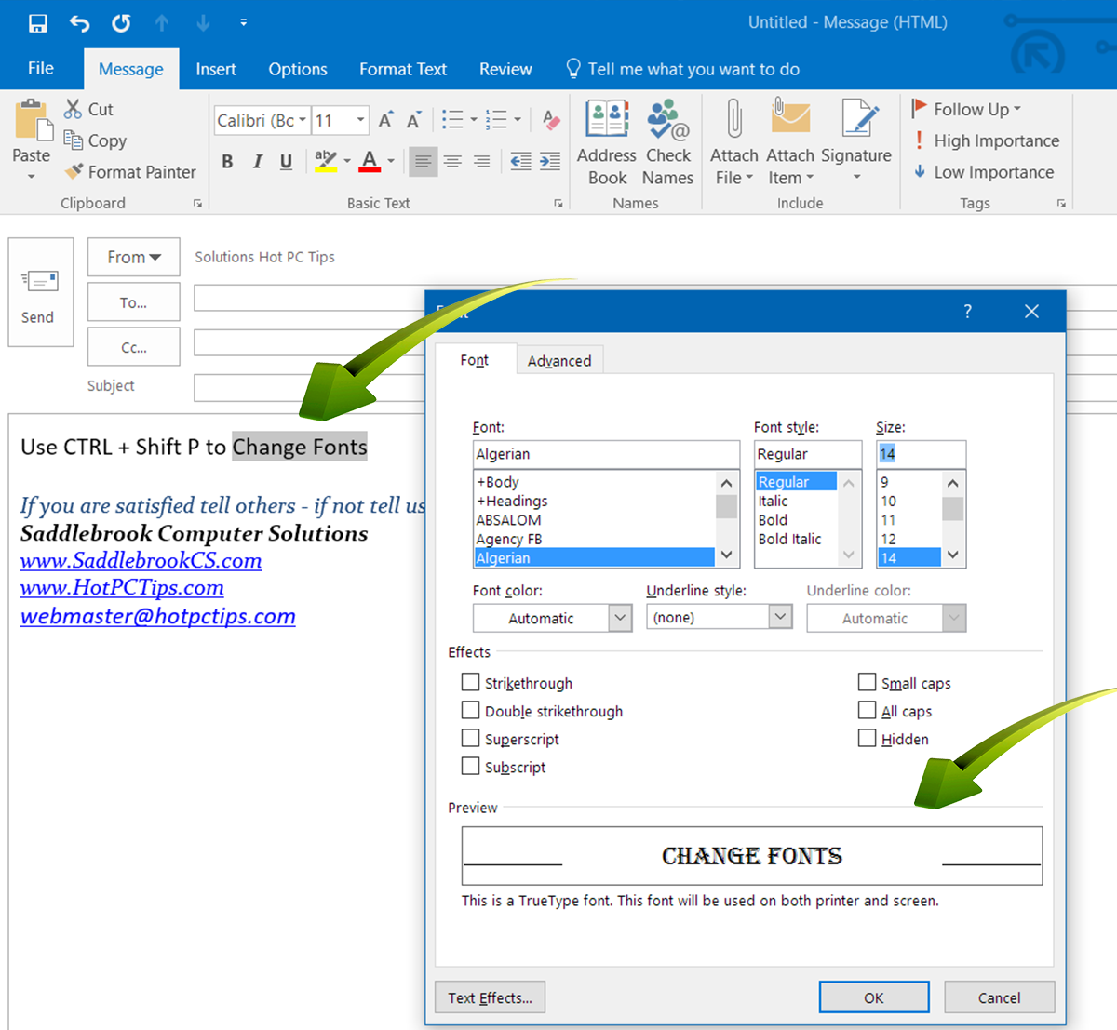Expand the ribbon font name dropdown
Image resolution: width=1117 pixels, height=1030 pixels.
coord(303,120)
